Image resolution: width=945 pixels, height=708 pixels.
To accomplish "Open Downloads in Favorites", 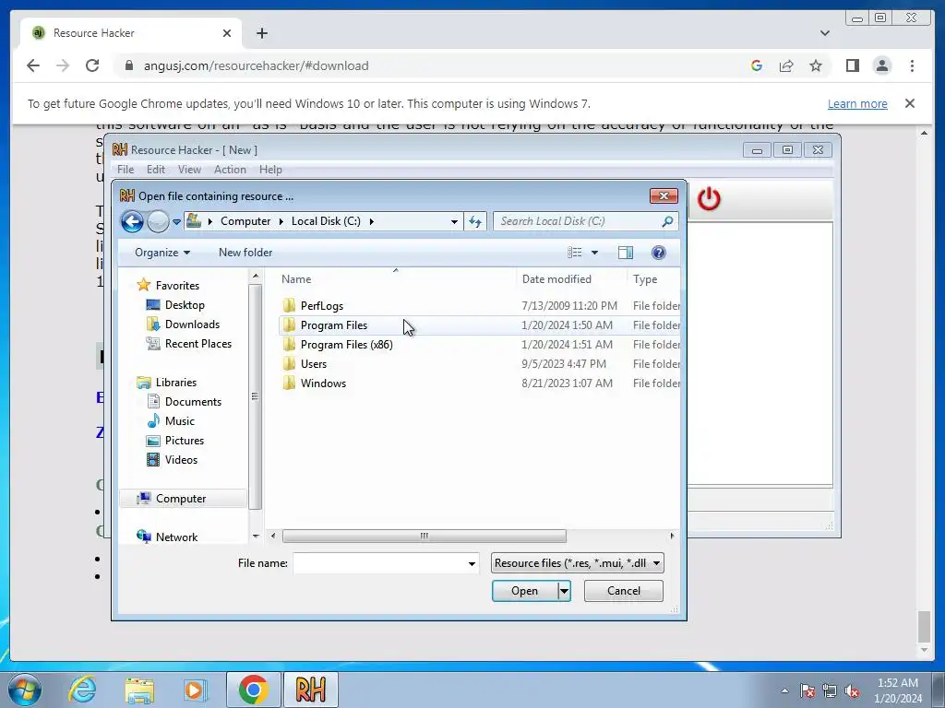I will pos(192,324).
